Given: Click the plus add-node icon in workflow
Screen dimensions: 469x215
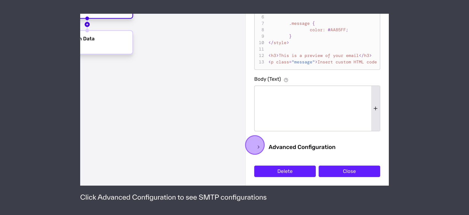Looking at the screenshot, I should coord(87,24).
